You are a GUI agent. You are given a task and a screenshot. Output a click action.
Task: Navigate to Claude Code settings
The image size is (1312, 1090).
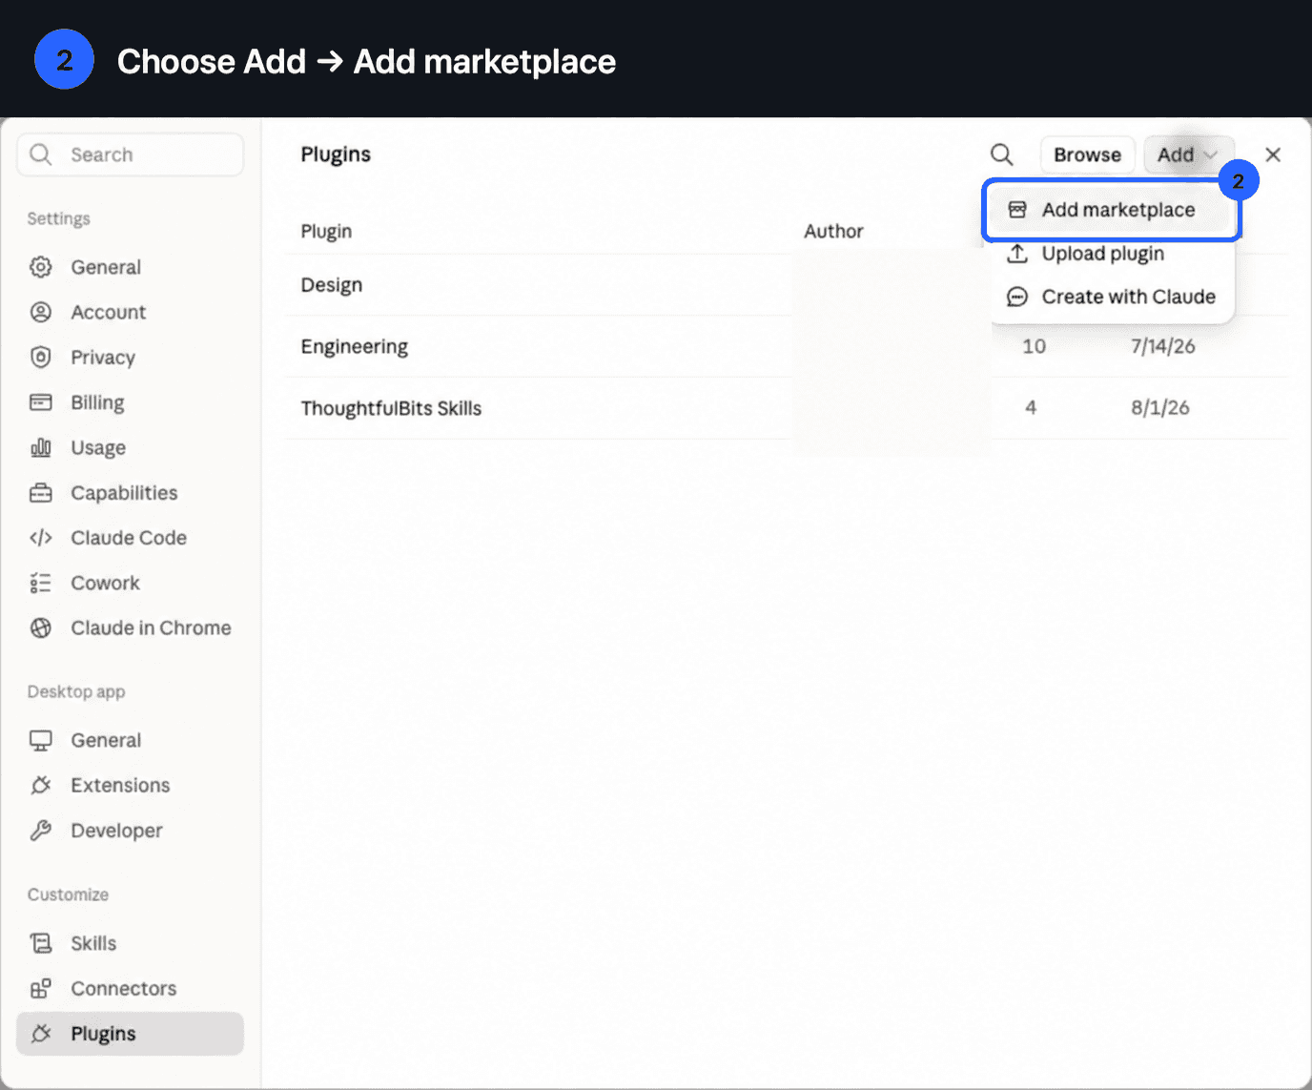tap(131, 538)
